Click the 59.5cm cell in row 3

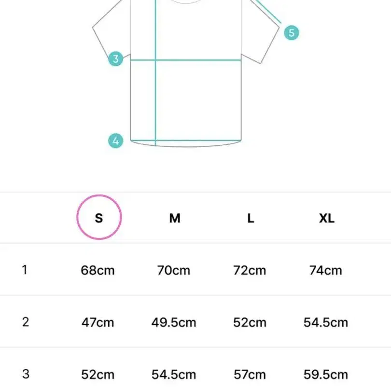click(x=326, y=375)
